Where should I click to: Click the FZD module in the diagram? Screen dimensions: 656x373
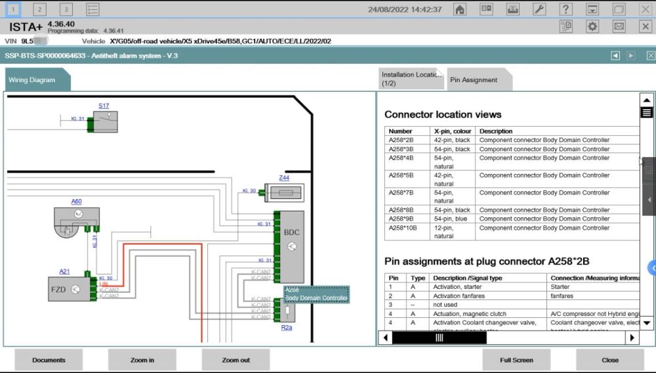coord(69,289)
